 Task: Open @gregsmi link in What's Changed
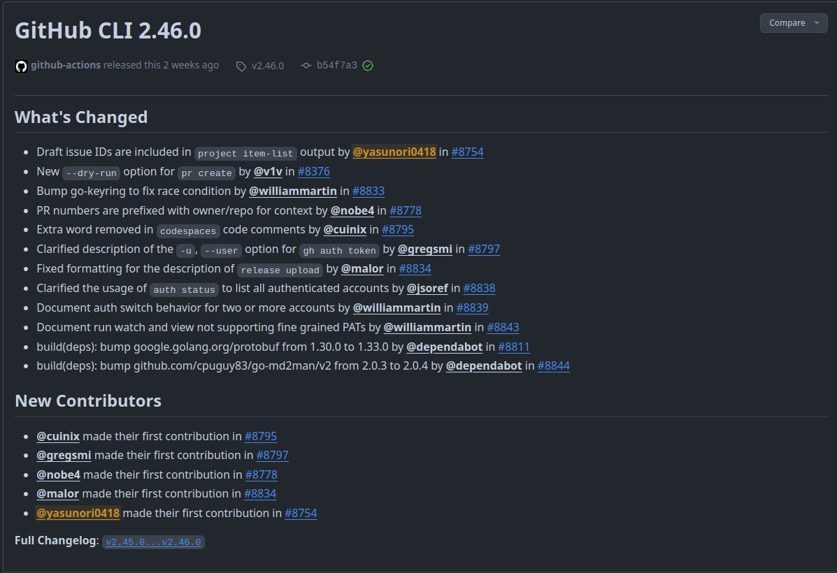pyautogui.click(x=425, y=249)
